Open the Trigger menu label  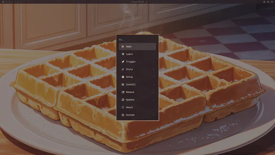pos(131,62)
